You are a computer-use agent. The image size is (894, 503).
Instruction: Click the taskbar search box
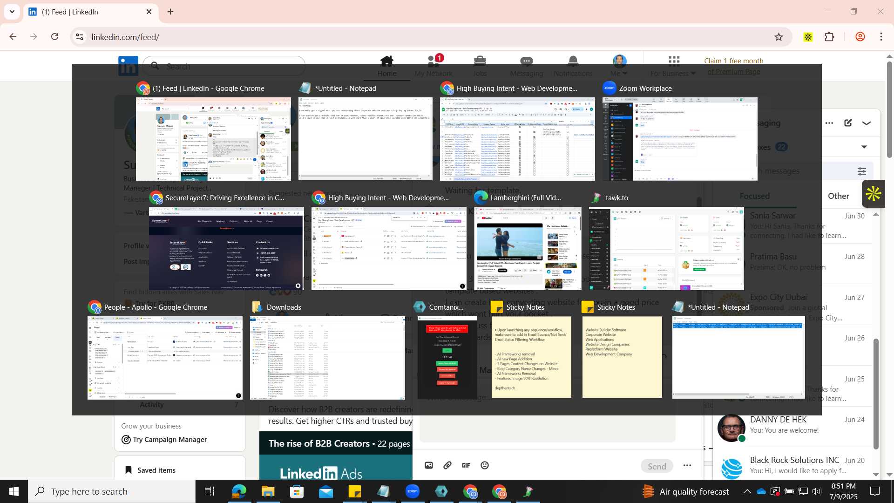coord(112,491)
